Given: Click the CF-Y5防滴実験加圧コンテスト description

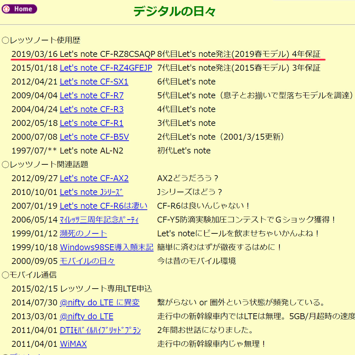Looking at the screenshot, I should coord(247,220).
